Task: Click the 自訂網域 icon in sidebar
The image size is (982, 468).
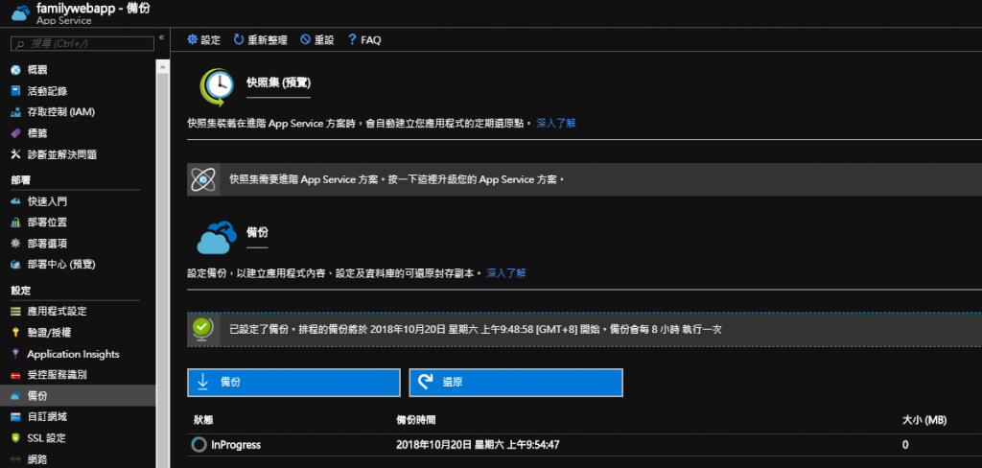Action: coord(15,416)
